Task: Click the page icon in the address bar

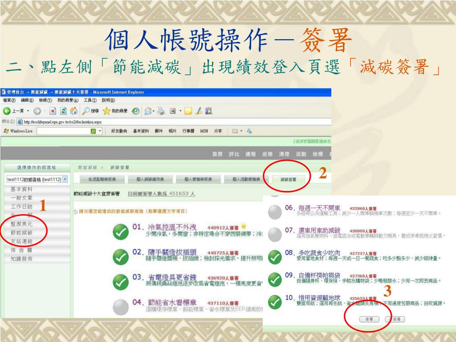Action: tap(20, 122)
